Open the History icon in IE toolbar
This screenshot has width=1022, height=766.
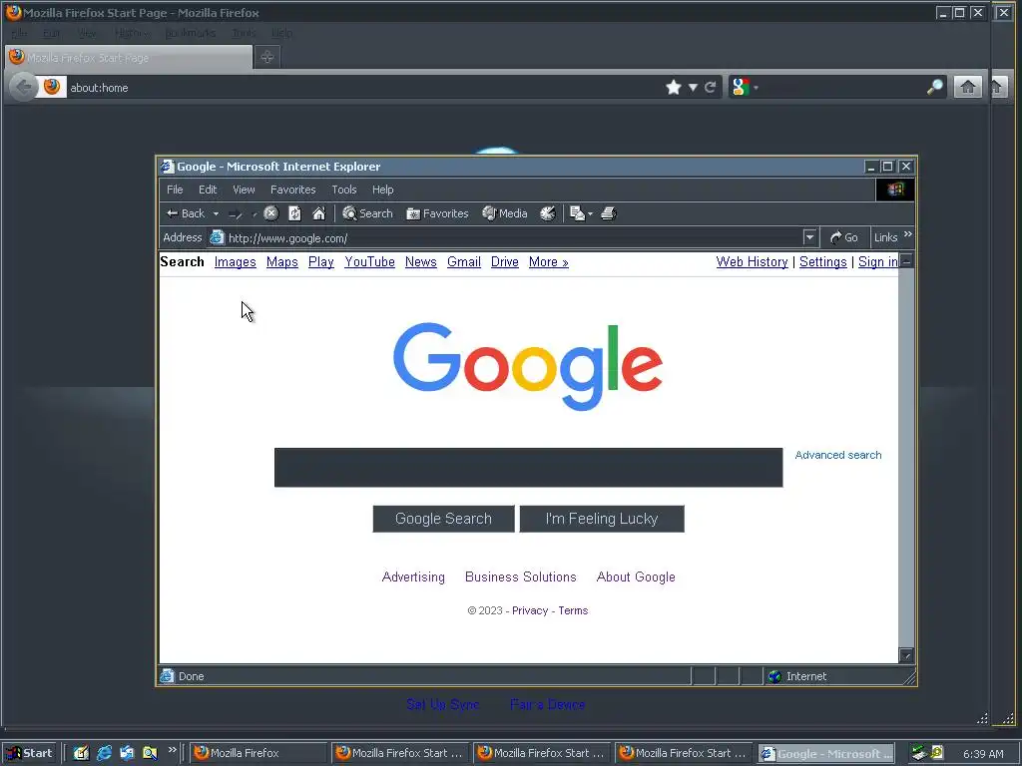click(548, 213)
